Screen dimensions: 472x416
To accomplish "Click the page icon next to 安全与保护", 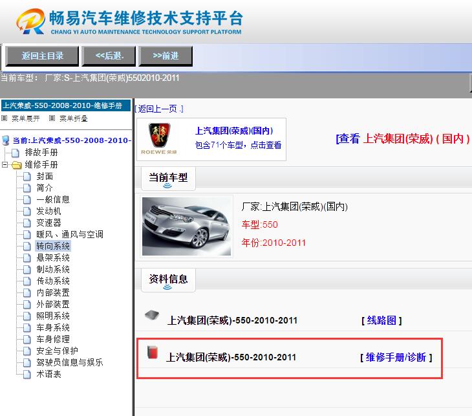I will [x=27, y=351].
